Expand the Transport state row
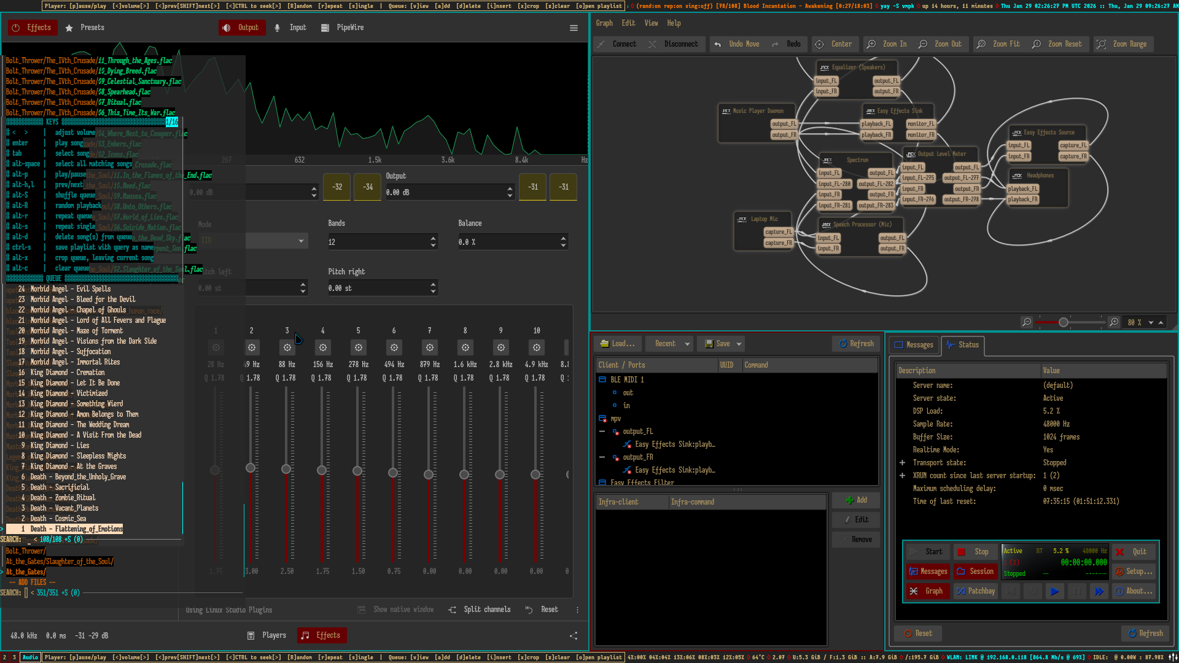Image resolution: width=1179 pixels, height=663 pixels. click(902, 463)
